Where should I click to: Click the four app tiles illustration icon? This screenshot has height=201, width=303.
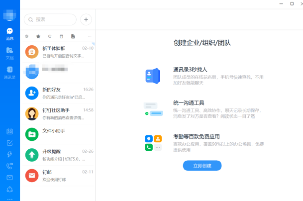153,143
